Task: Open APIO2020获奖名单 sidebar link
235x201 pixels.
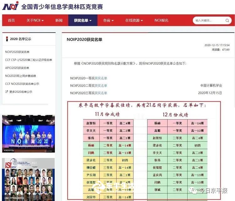Action: coord(17,68)
